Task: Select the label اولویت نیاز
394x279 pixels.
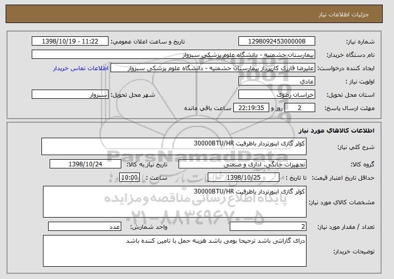Action: pos(360,81)
